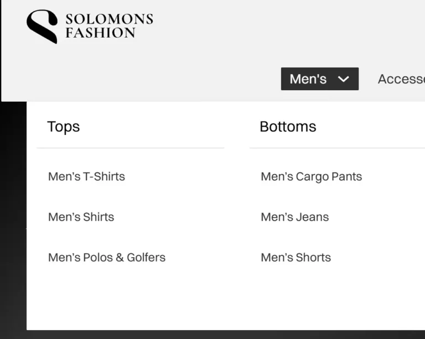Click the chevron arrow beside Men's
Viewport: 425px width, 339px height.
[x=343, y=79]
